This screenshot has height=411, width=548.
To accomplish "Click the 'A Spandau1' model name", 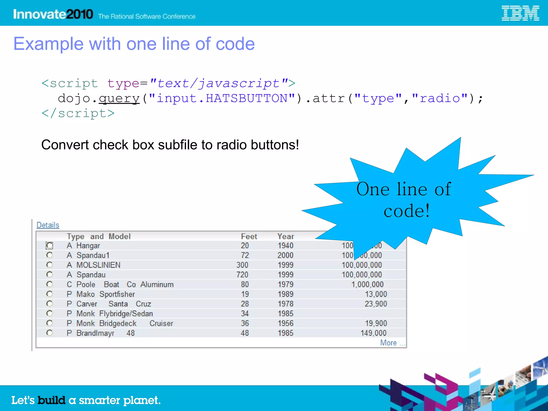I will [x=88, y=255].
